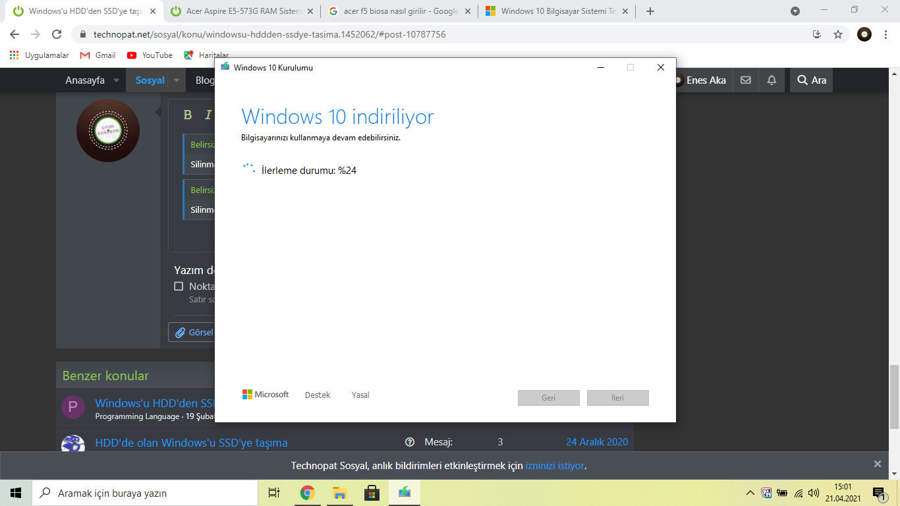Open the McAfee tray icon
900x506 pixels.
[x=766, y=493]
